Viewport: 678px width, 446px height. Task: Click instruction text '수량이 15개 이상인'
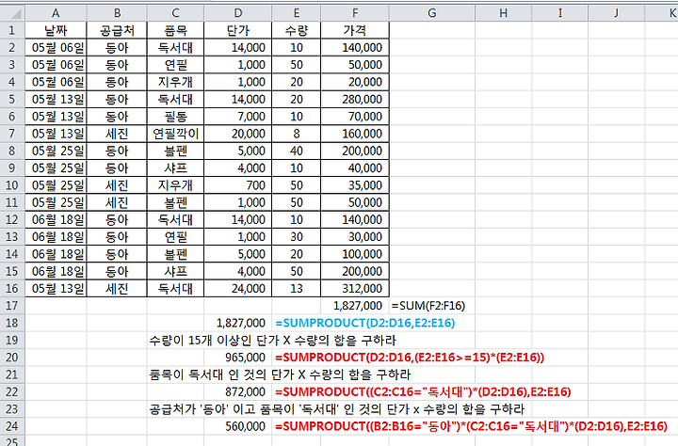coord(201,340)
